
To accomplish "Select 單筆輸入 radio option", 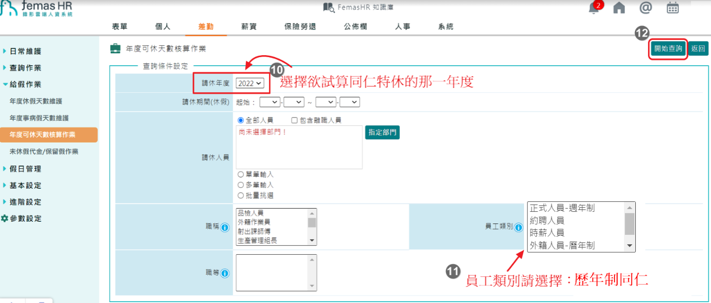I will (x=240, y=174).
